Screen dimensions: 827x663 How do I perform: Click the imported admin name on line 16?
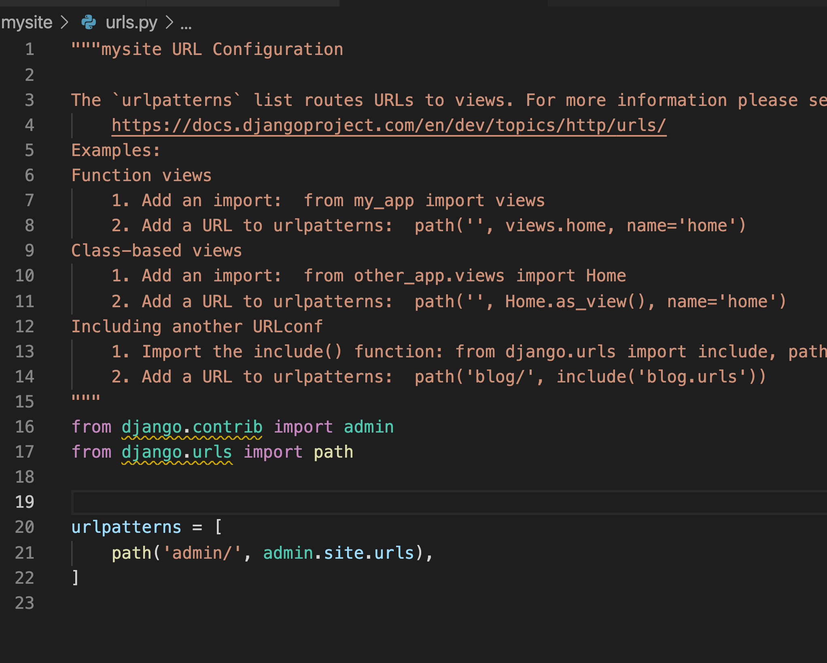(369, 427)
